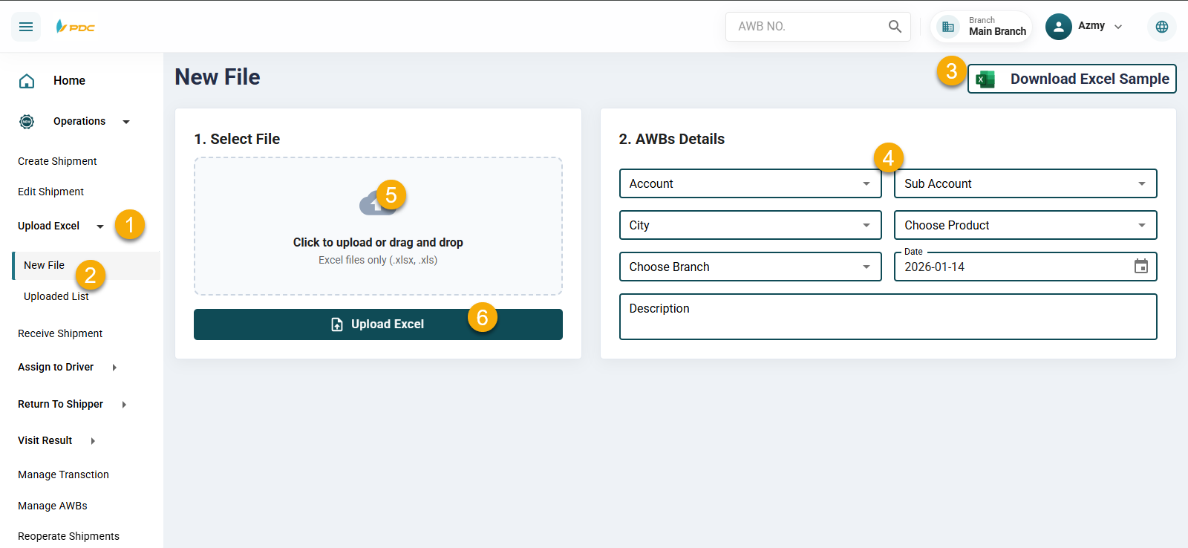The height and width of the screenshot is (548, 1188).
Task: Click the hamburger menu icon
Action: pos(26,27)
